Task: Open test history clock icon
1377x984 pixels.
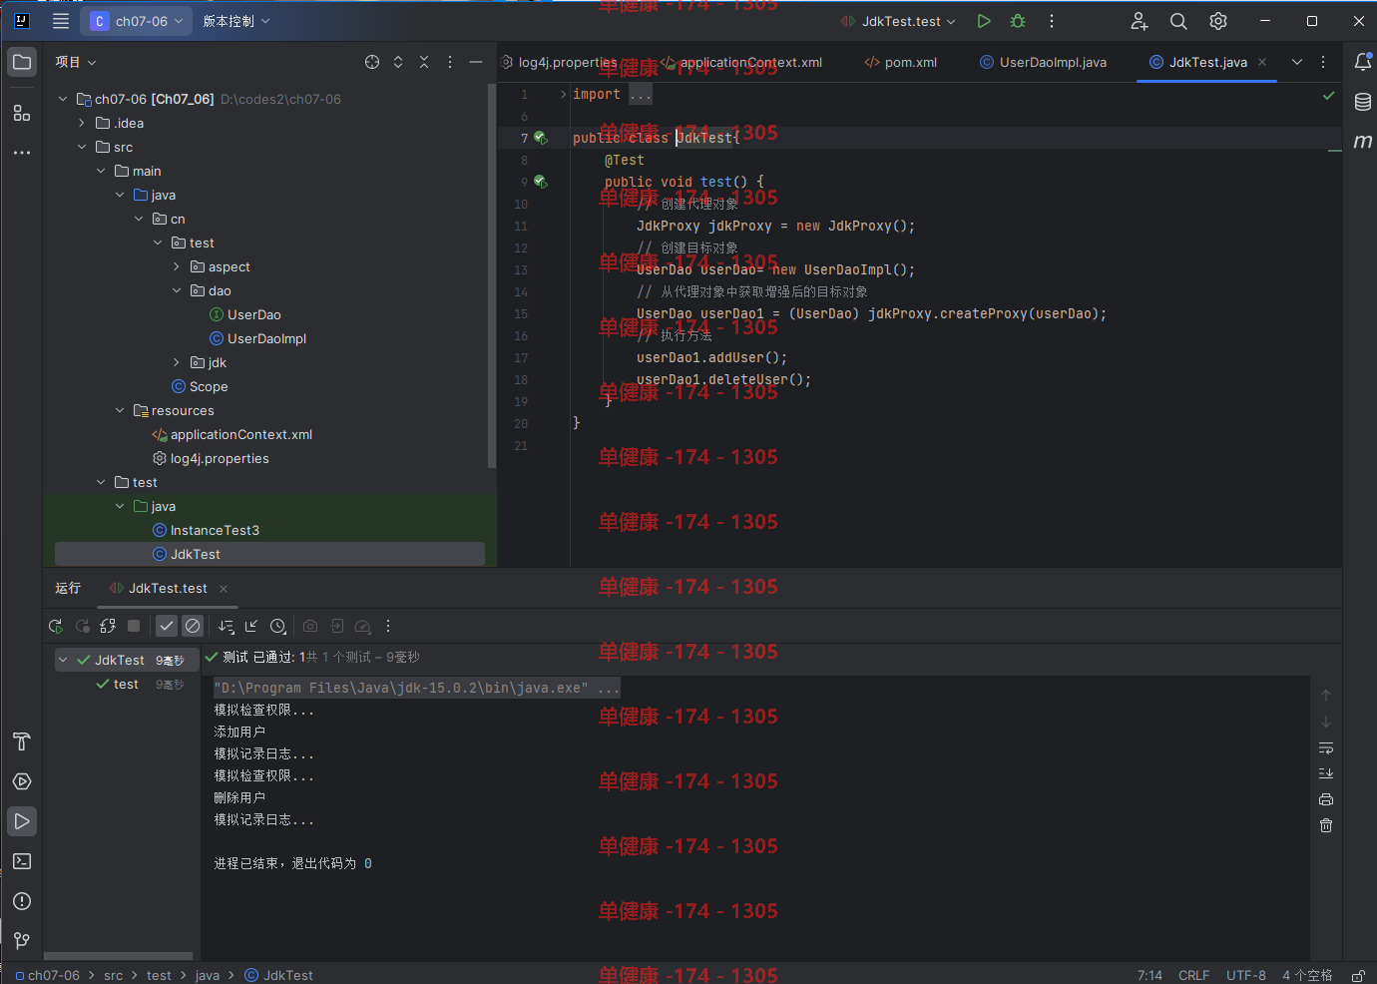Action: (x=278, y=626)
